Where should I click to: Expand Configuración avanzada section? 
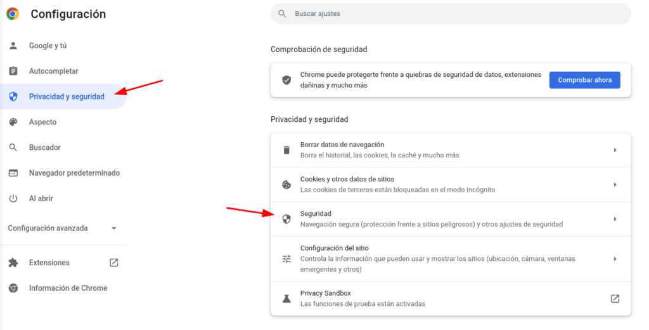tap(114, 228)
